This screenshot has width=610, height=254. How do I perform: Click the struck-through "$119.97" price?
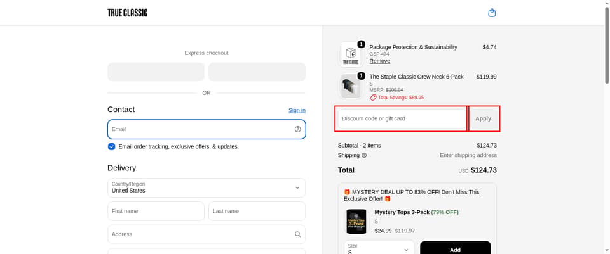405,231
